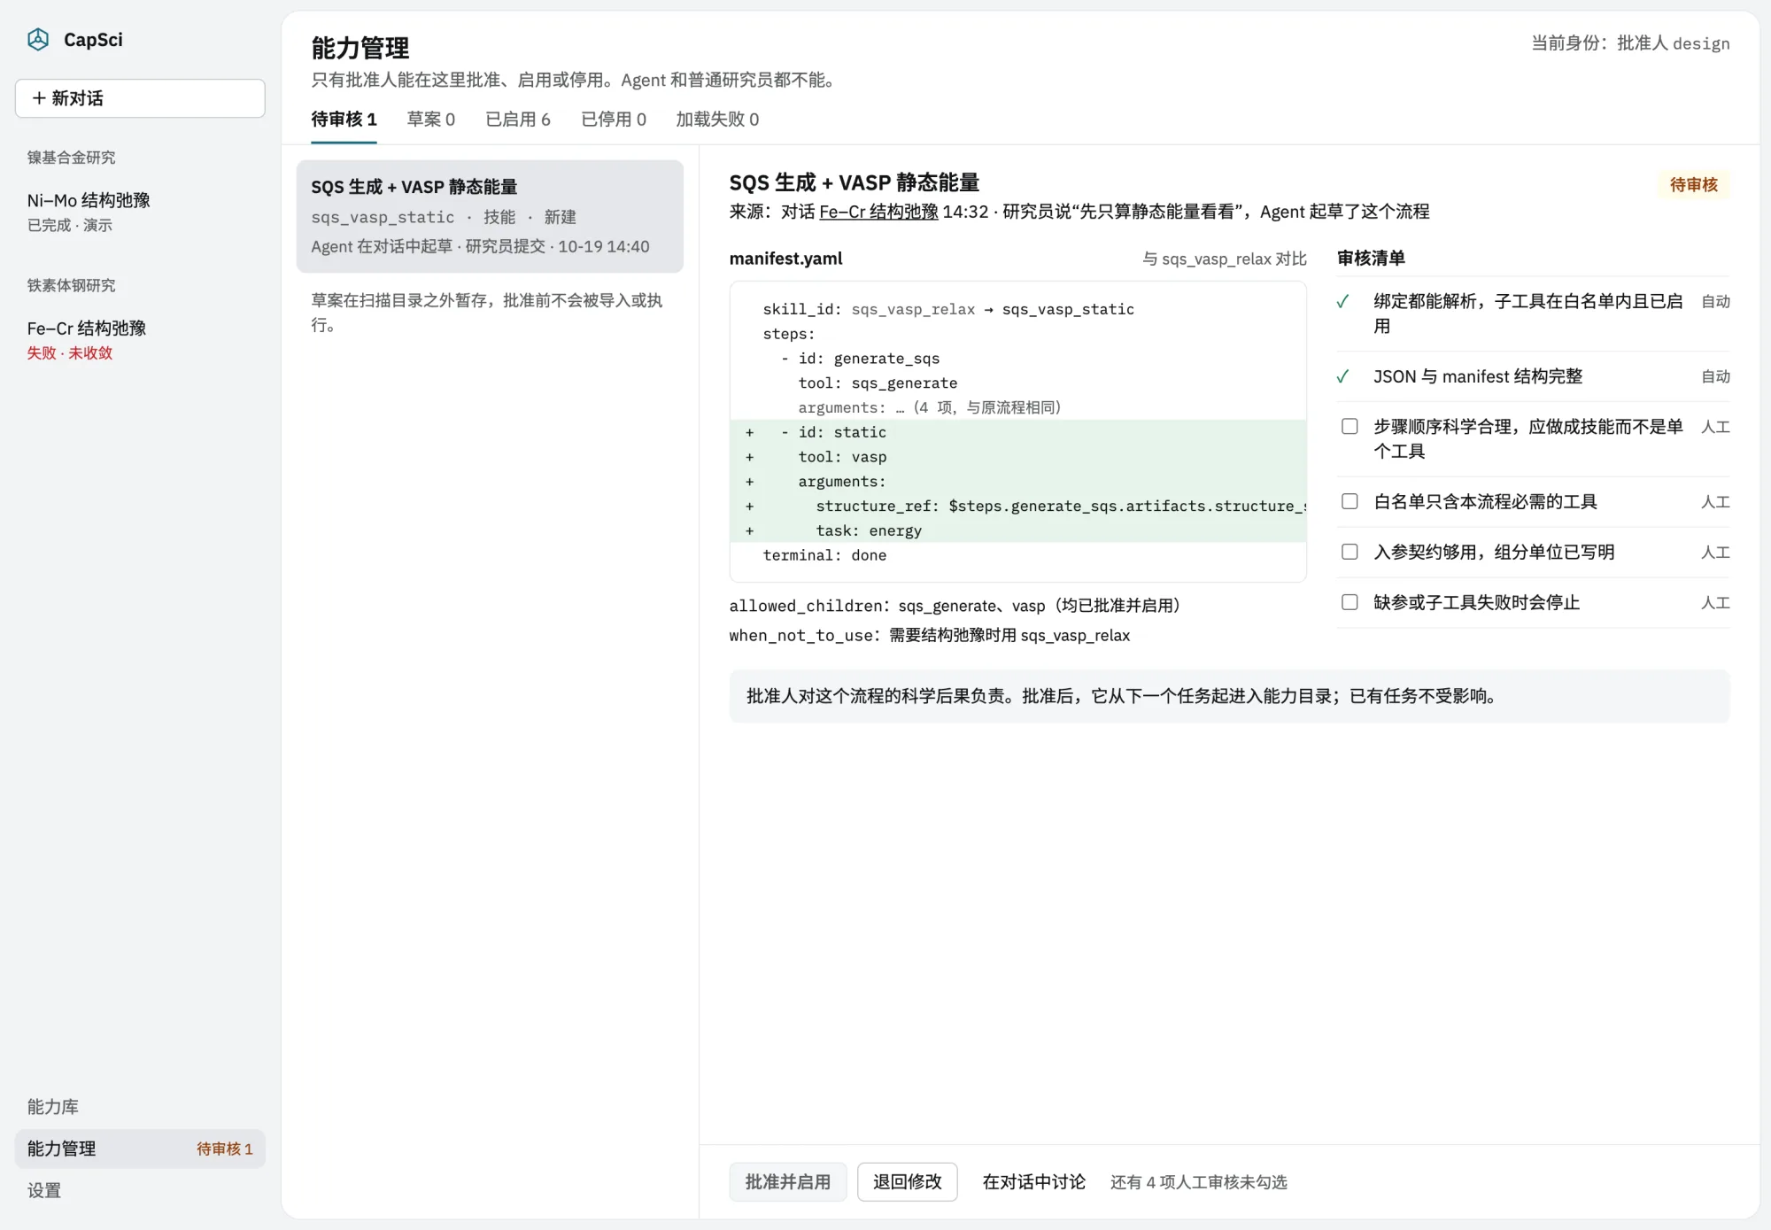
Task: Open 能力库 in the sidebar
Action: [53, 1107]
